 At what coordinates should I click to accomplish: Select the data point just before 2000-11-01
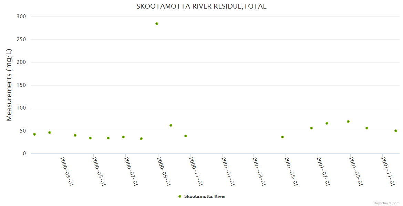click(x=186, y=136)
